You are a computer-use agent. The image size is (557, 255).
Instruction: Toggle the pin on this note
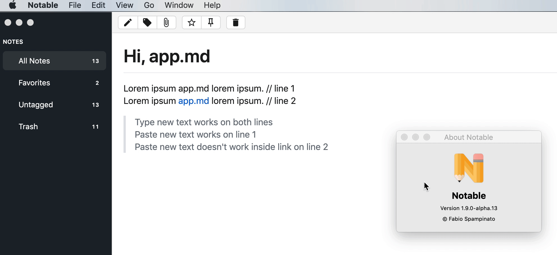point(211,22)
